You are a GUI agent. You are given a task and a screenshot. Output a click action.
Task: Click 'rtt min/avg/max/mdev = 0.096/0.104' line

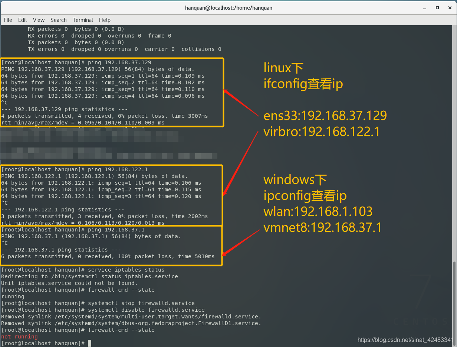click(83, 123)
